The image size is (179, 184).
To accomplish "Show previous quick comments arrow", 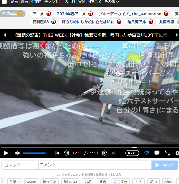I will point(2,181).
